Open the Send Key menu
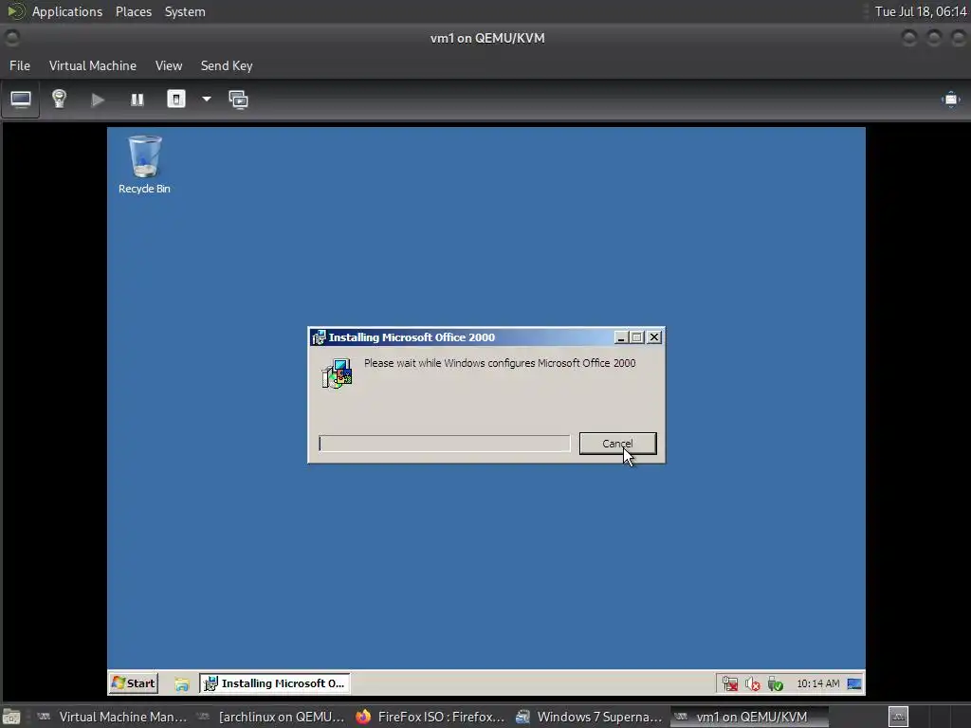Image resolution: width=971 pixels, height=728 pixels. point(227,65)
